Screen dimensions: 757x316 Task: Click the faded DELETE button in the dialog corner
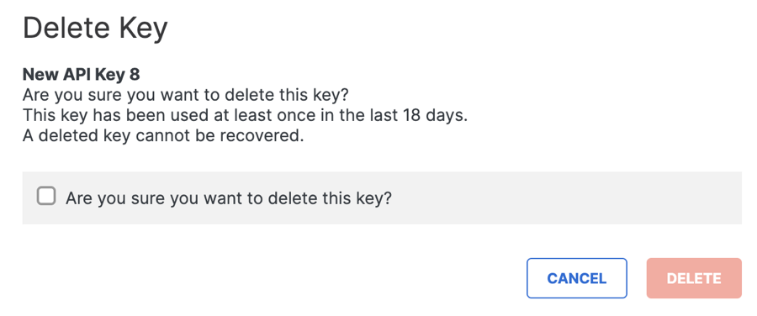pos(694,278)
